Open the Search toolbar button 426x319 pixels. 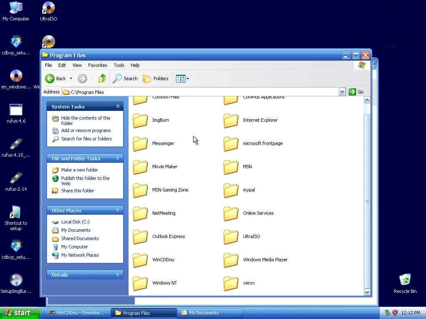pyautogui.click(x=125, y=79)
